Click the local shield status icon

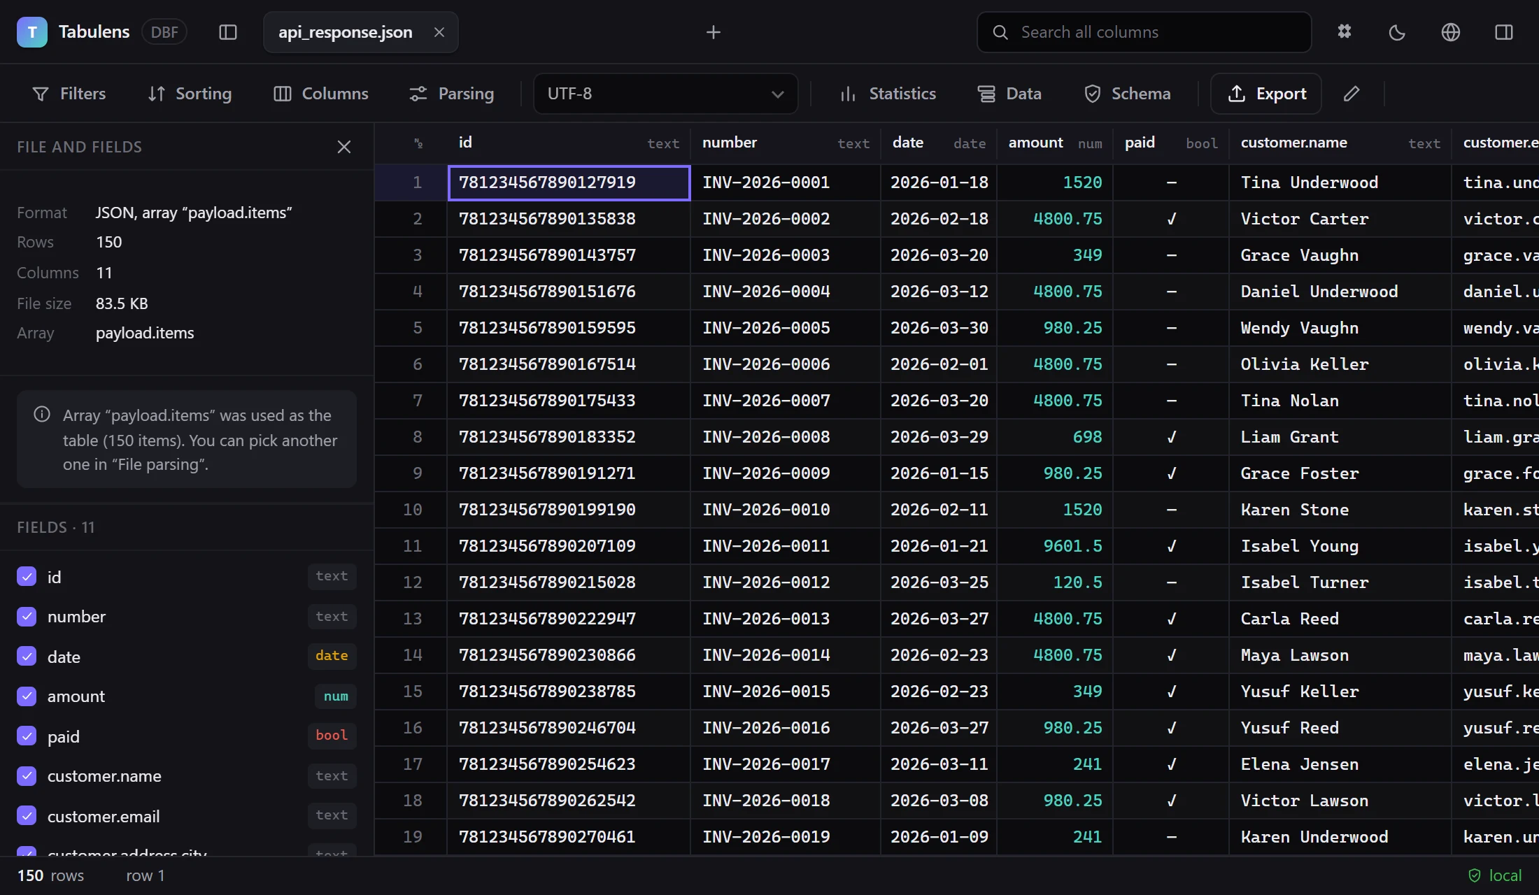pos(1475,875)
